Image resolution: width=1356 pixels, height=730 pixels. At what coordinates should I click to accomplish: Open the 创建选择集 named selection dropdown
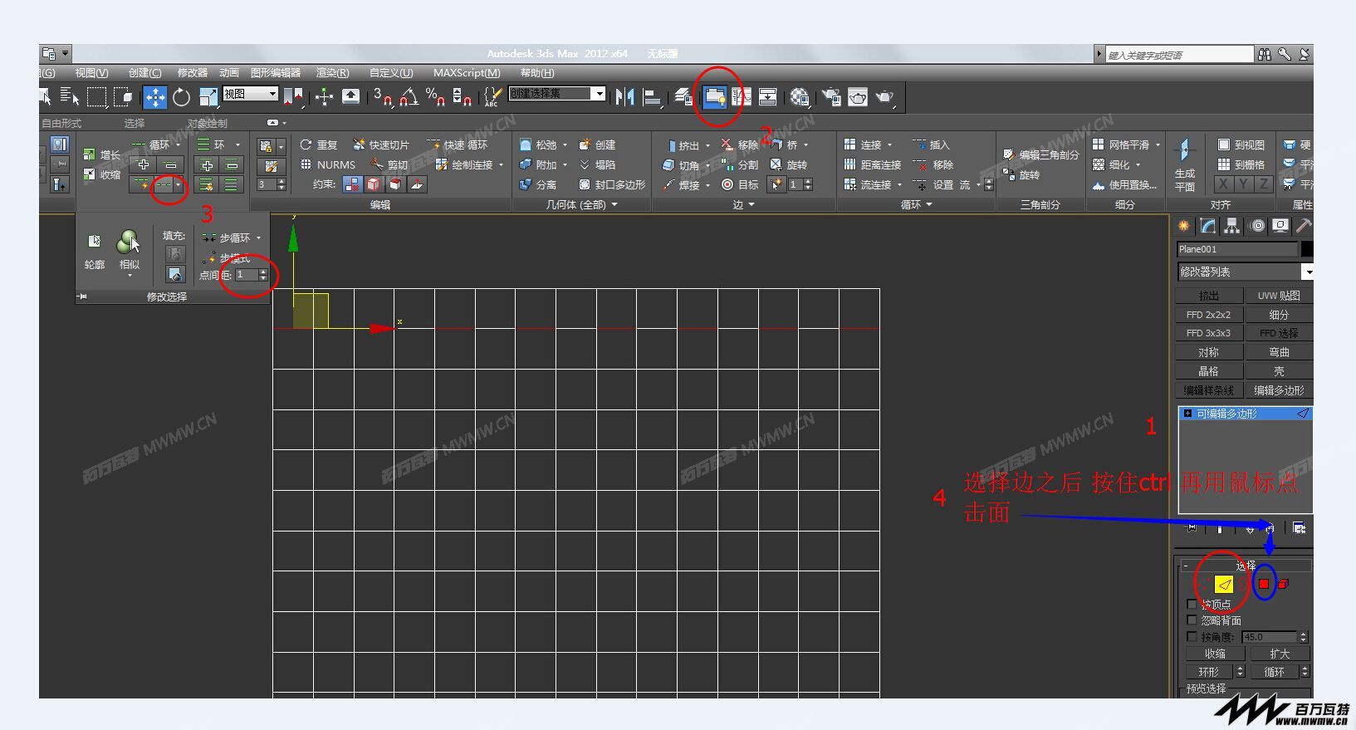coord(557,94)
